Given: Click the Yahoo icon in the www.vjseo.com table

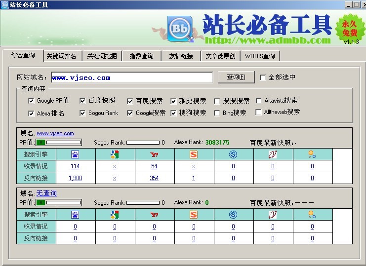Looking at the screenshot, I should tap(154, 154).
